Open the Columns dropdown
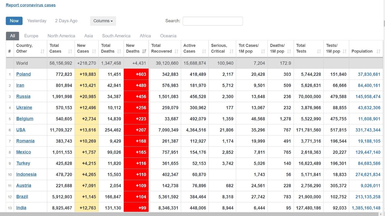The image size is (385, 216). point(103,21)
